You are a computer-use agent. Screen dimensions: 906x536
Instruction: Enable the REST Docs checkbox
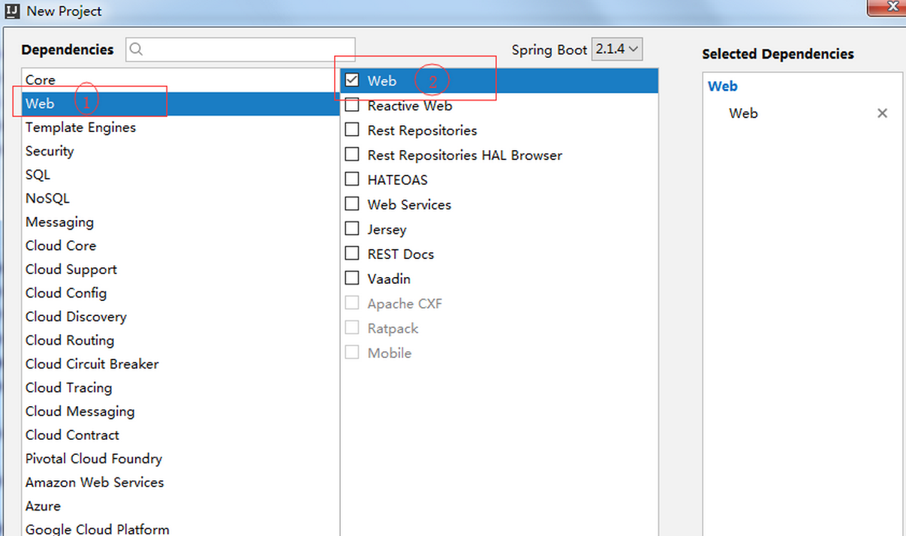coord(352,254)
